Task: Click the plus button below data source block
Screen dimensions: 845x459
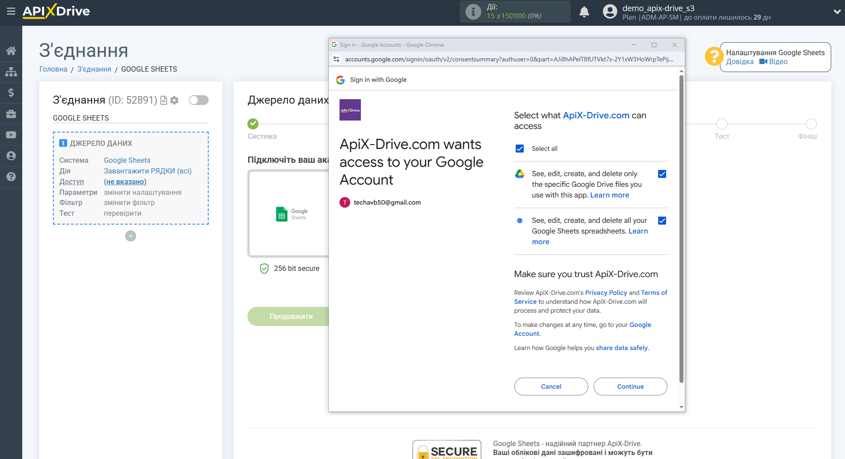Action: [x=130, y=236]
